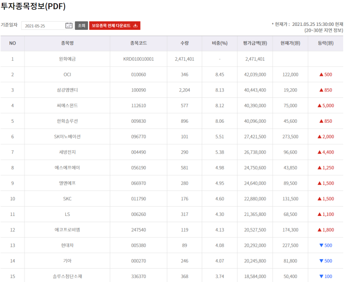Click the 42,039,000 valuation amount
The height and width of the screenshot is (282, 345).
tap(255, 75)
